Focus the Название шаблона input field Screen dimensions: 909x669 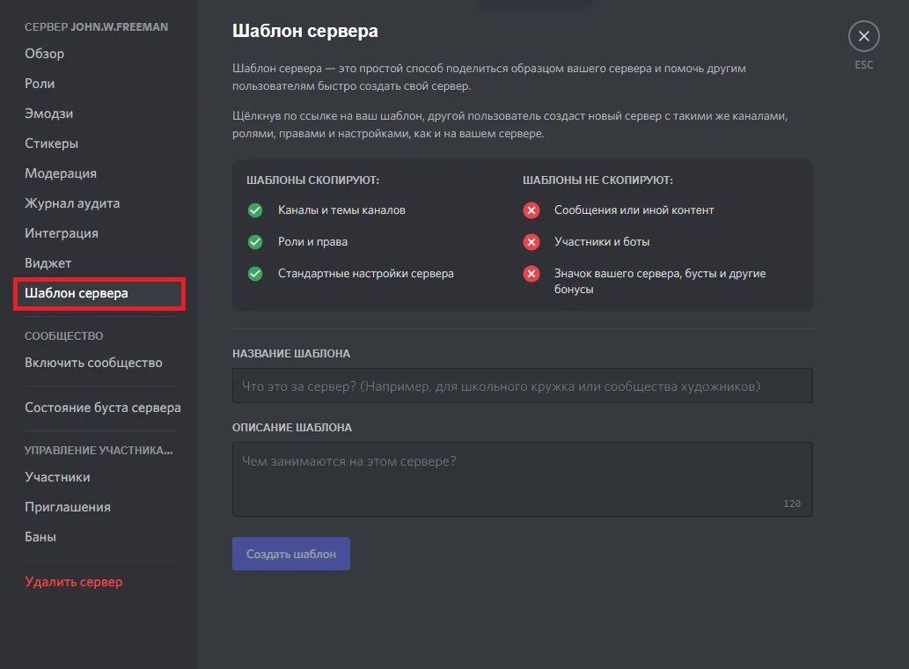(523, 386)
